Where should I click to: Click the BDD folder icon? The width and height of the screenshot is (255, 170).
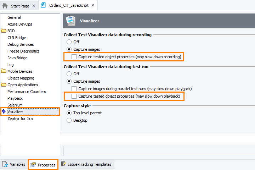[x=4, y=31]
